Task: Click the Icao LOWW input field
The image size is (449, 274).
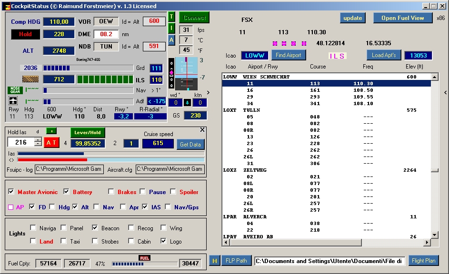Action: (255, 56)
